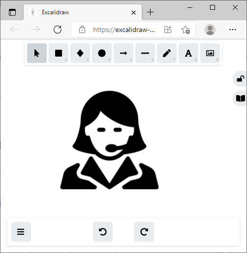Close the Excalidraw tab
The width and height of the screenshot is (247, 253).
click(x=133, y=12)
